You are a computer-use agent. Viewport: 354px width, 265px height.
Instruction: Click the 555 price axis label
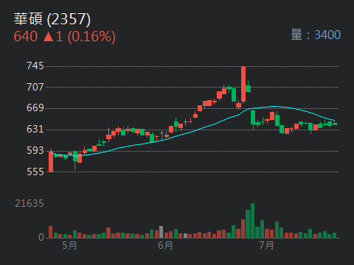click(35, 172)
